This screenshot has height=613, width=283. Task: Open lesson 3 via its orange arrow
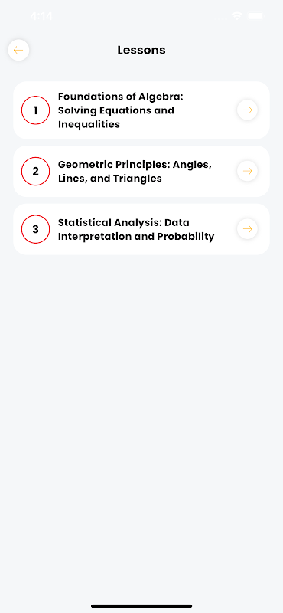click(x=247, y=229)
